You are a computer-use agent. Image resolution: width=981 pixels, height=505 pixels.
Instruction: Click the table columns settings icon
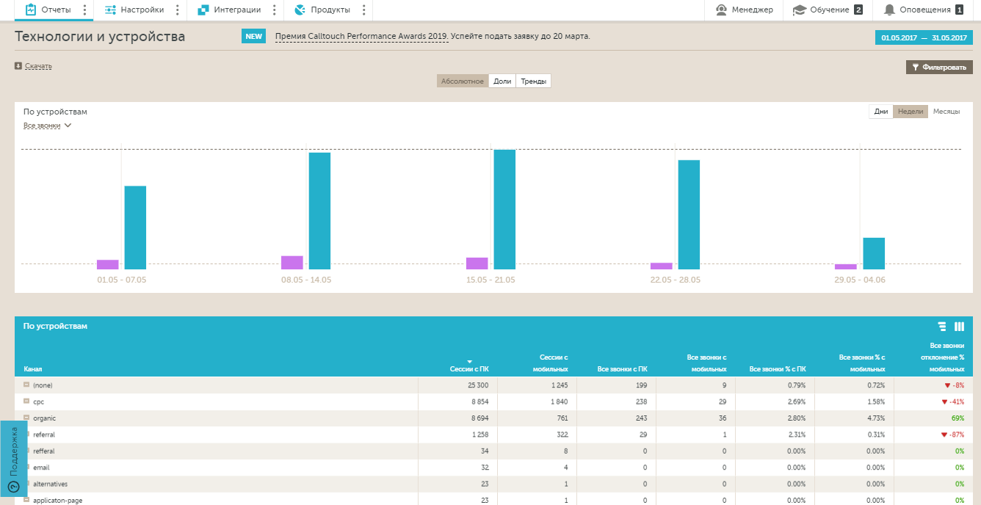(x=959, y=327)
